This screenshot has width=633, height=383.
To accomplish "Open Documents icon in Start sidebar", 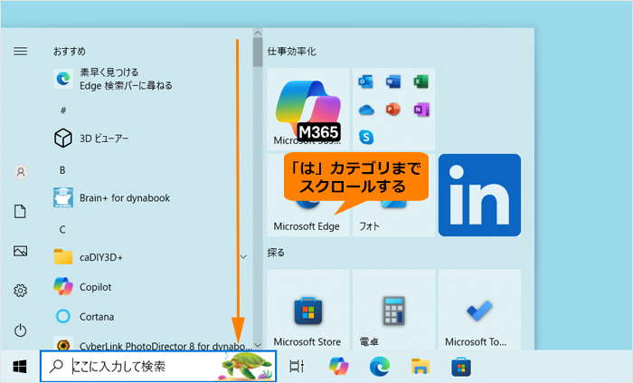I will (20, 211).
